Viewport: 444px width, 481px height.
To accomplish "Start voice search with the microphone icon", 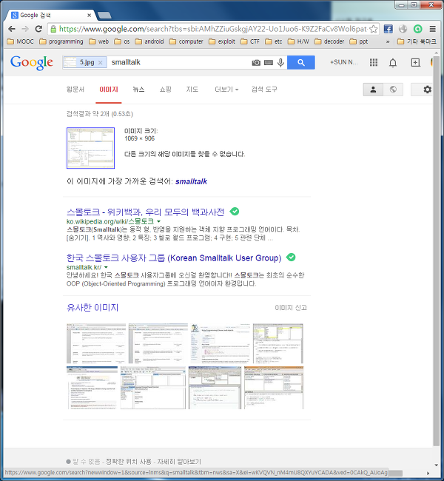I will click(x=280, y=63).
